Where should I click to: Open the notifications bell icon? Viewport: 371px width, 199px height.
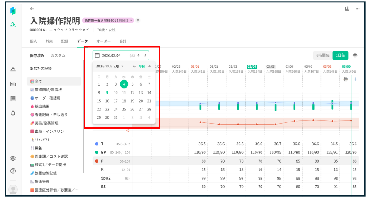point(13,113)
